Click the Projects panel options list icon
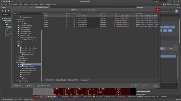The height and width of the screenshot is (101, 181). click(3, 11)
